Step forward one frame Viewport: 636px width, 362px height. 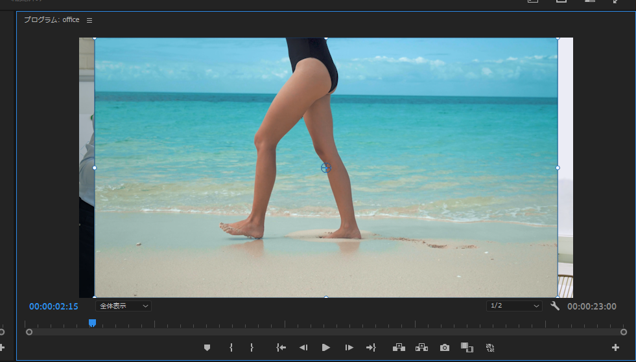coord(349,348)
